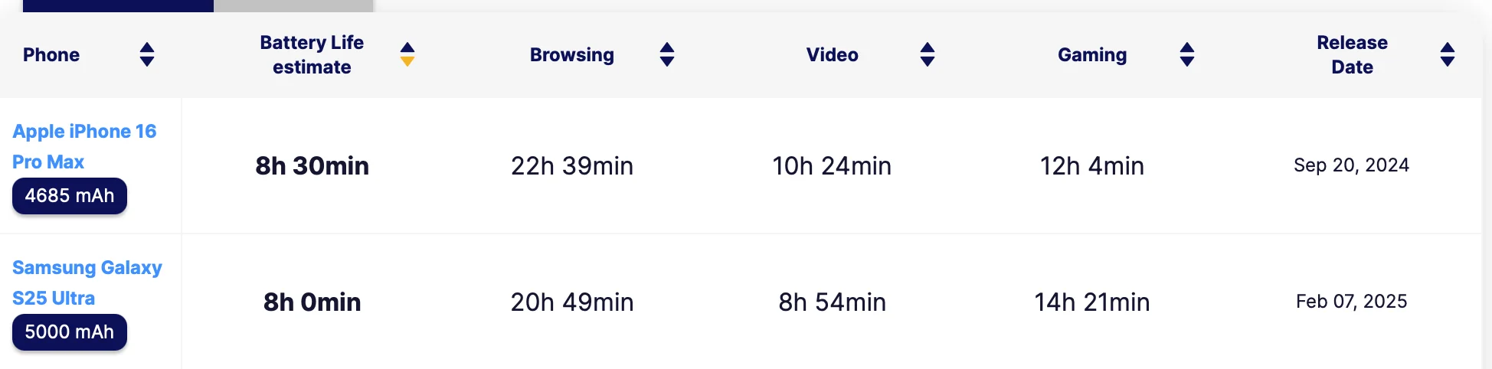This screenshot has width=1492, height=369.
Task: Select the dark blue active tab bar
Action: [x=118, y=5]
